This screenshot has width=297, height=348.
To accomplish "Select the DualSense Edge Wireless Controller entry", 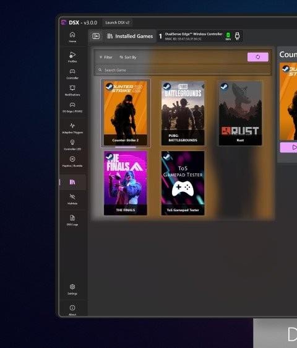I will (x=200, y=36).
